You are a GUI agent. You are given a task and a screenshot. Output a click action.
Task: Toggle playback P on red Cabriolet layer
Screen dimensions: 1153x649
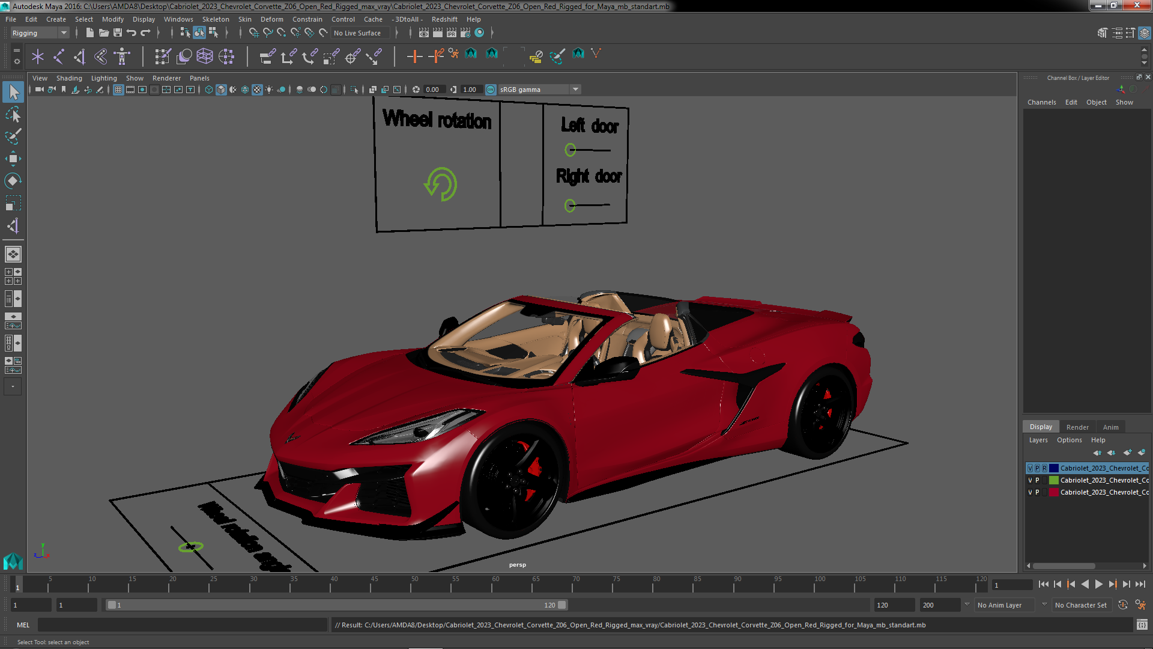pos(1037,492)
